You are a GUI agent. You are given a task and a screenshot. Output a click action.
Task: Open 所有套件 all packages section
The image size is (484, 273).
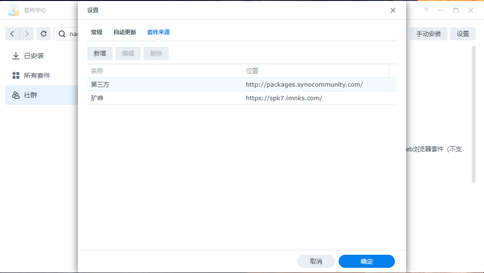pos(37,75)
